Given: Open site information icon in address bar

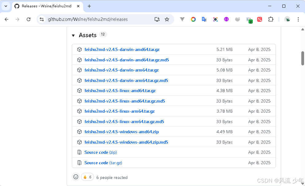Looking at the screenshot, I should pyautogui.click(x=42, y=19).
